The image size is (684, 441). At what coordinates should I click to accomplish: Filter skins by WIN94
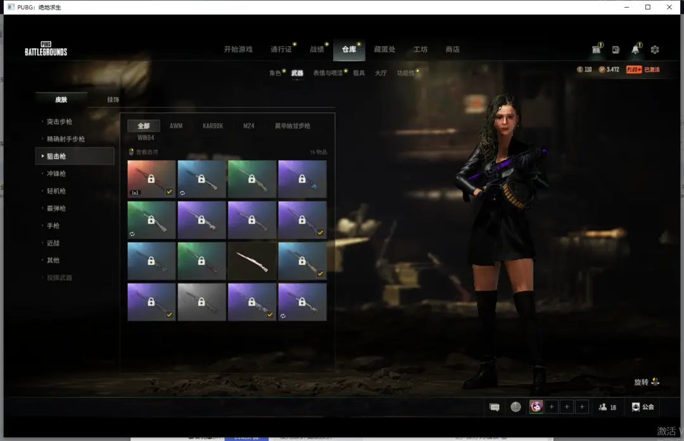click(146, 138)
